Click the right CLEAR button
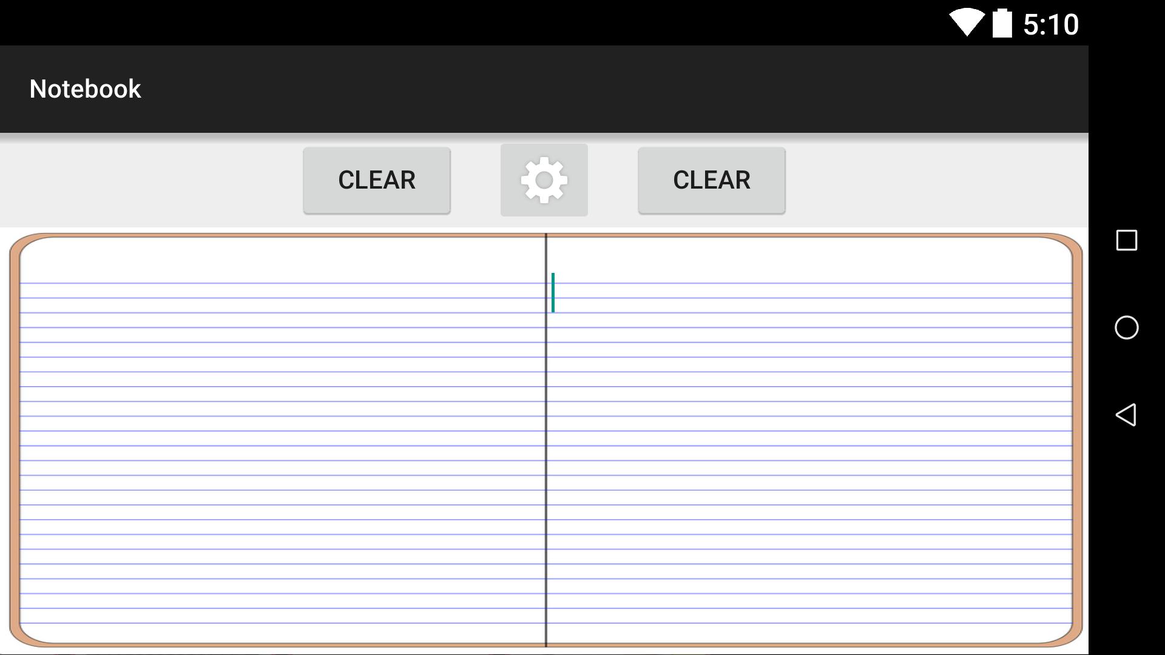 point(711,180)
